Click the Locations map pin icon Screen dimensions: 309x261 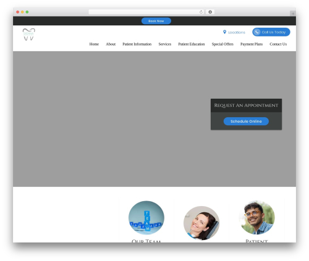coord(224,32)
